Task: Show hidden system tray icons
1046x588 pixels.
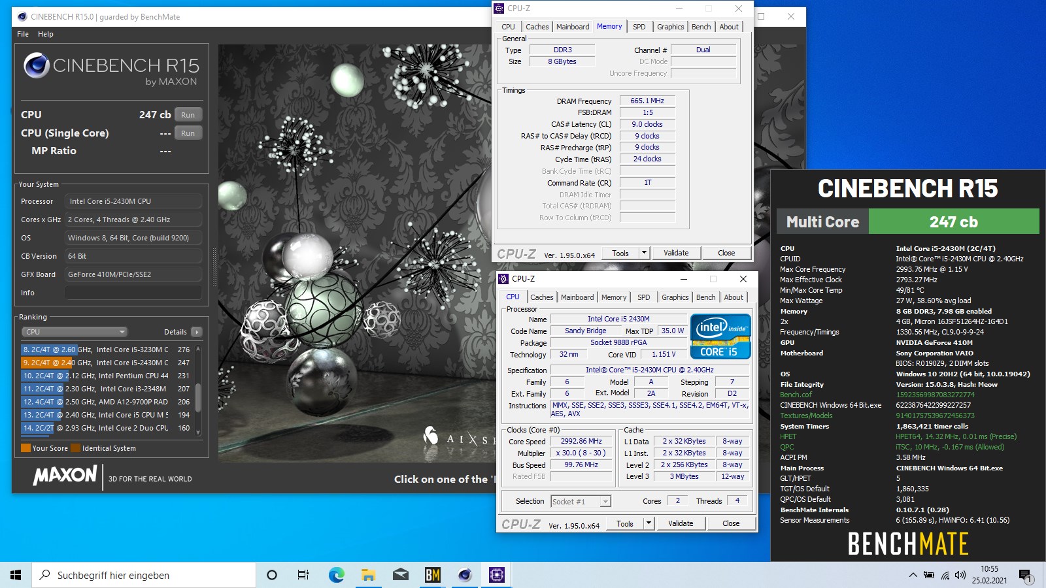Action: 913,575
